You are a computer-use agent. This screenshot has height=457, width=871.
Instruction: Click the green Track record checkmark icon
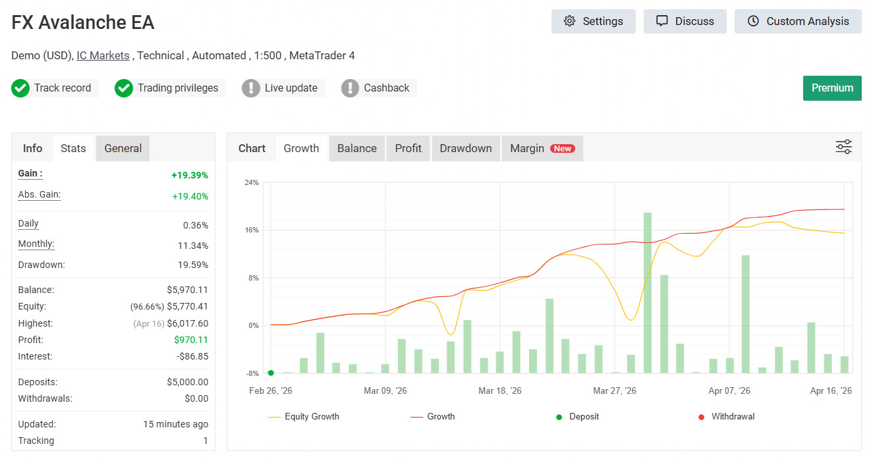pyautogui.click(x=20, y=88)
